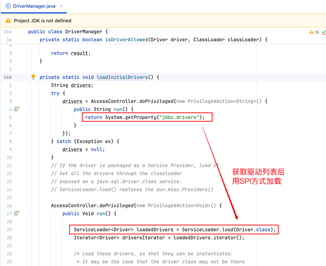This screenshot has width=326, height=266.
Task: Click the green checkmark inspection icon
Action: coord(323,32)
